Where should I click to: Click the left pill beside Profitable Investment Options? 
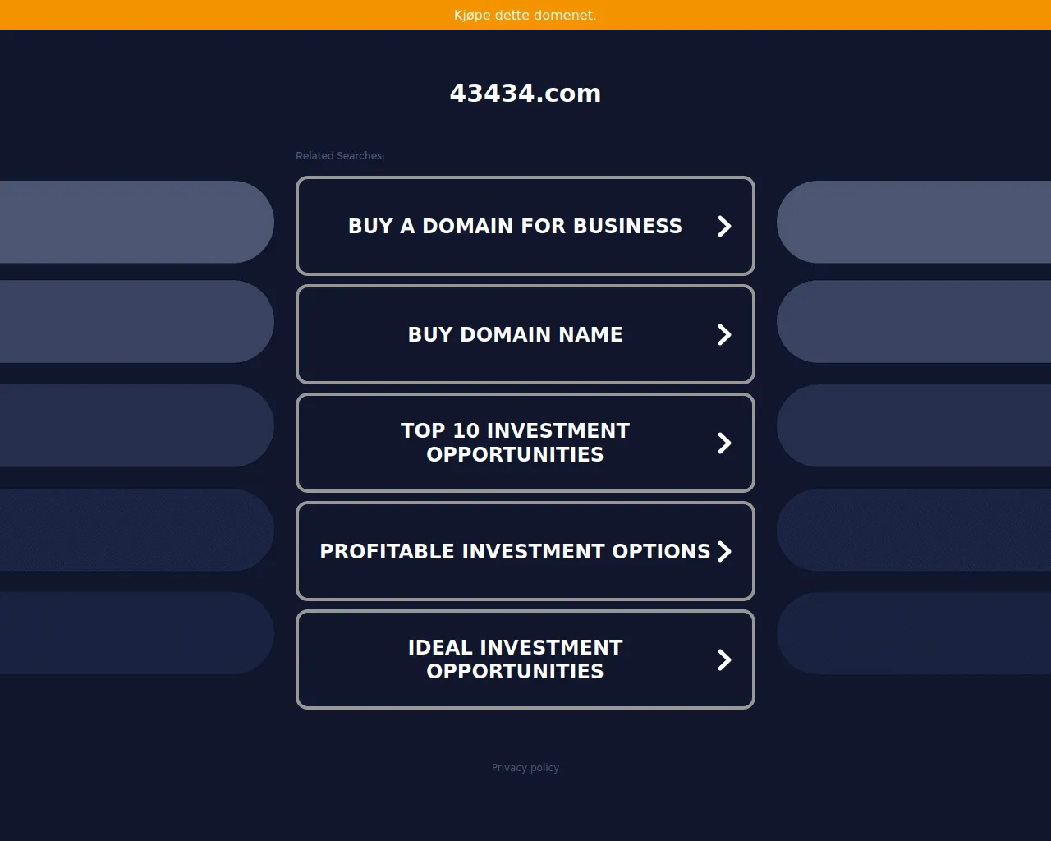tap(135, 530)
